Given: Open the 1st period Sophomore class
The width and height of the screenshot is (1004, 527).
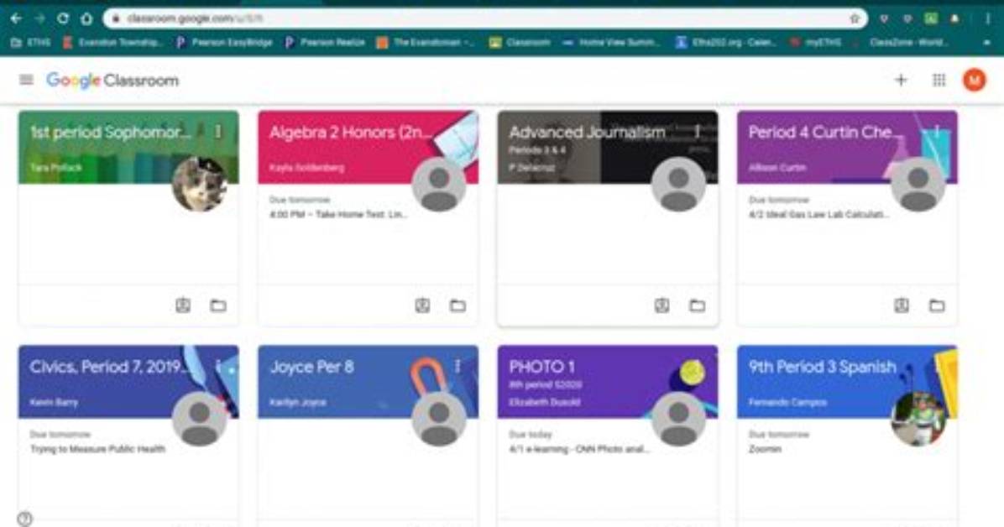Looking at the screenshot, I should (x=110, y=133).
